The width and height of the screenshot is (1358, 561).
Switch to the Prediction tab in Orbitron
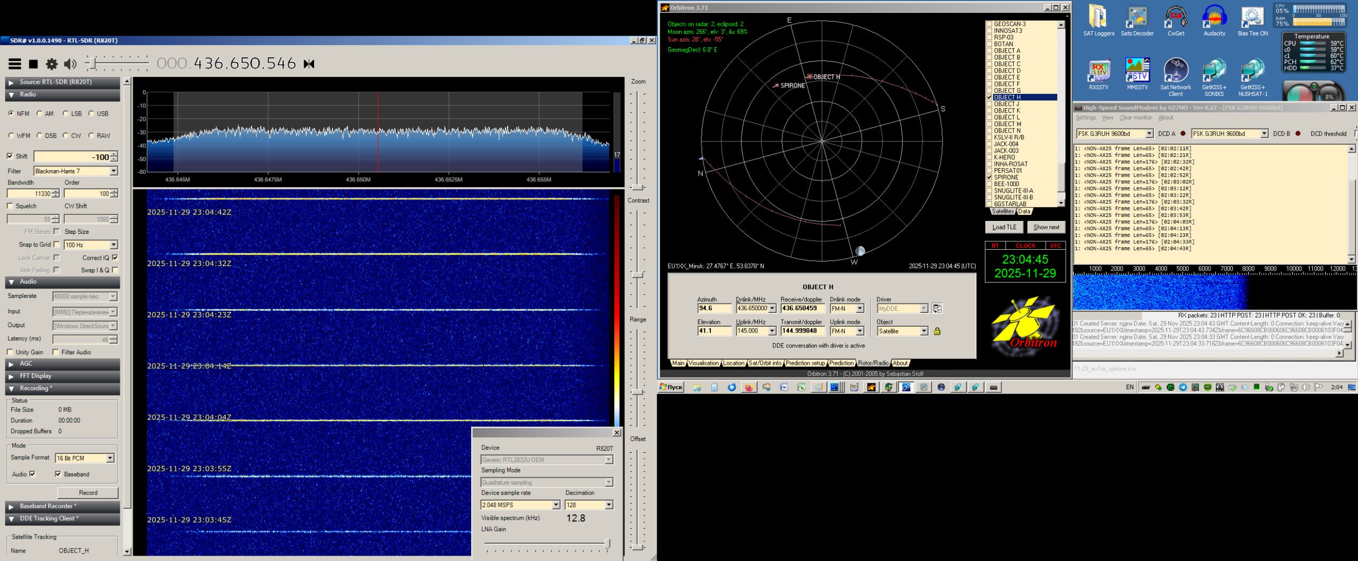(x=841, y=363)
